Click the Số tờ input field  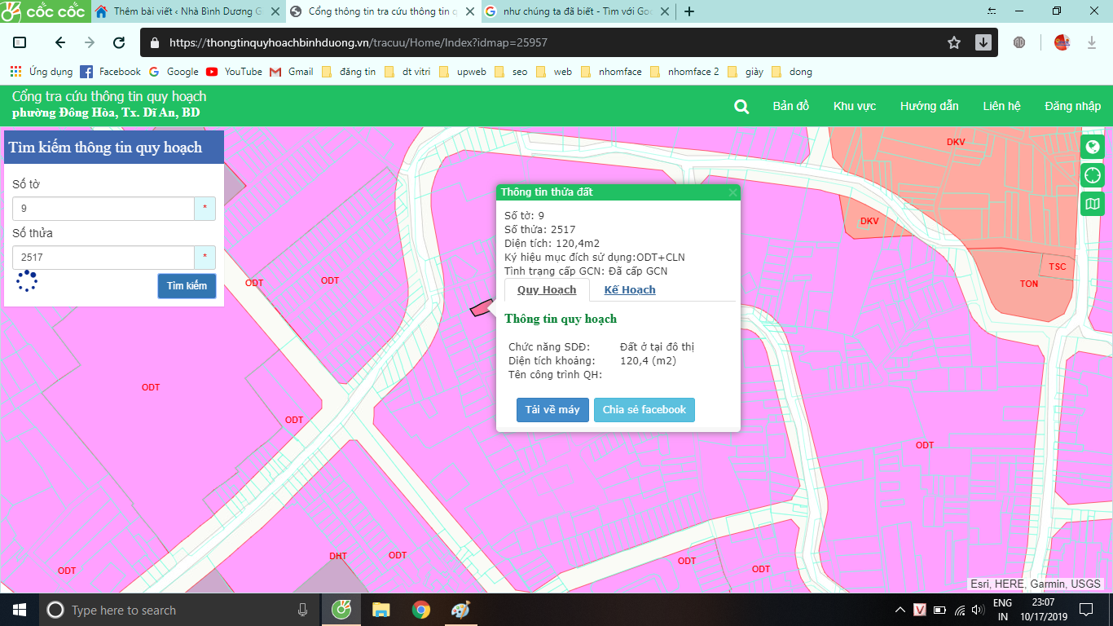point(103,209)
